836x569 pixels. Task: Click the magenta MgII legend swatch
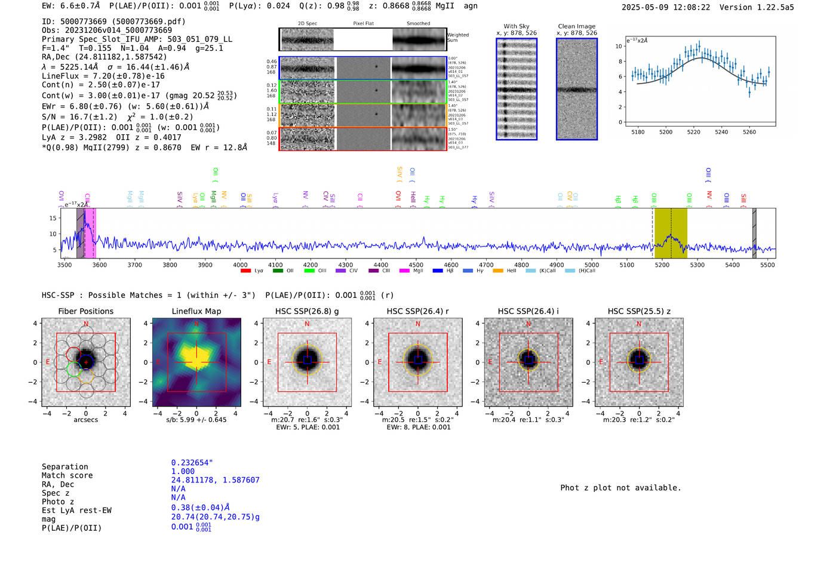click(404, 271)
